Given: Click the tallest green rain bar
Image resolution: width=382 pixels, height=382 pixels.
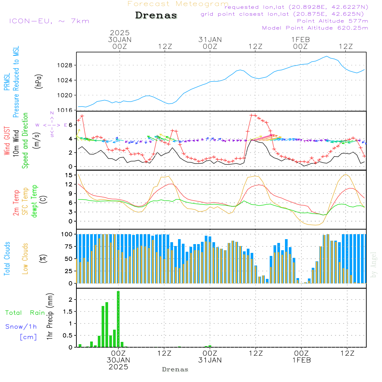Looking at the screenshot, I should pos(118,319).
